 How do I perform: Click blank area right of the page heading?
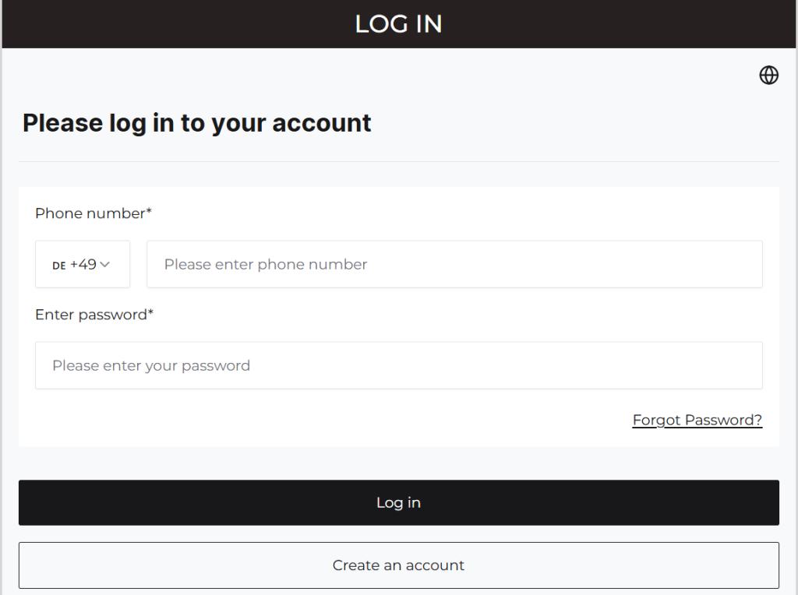tap(577, 123)
